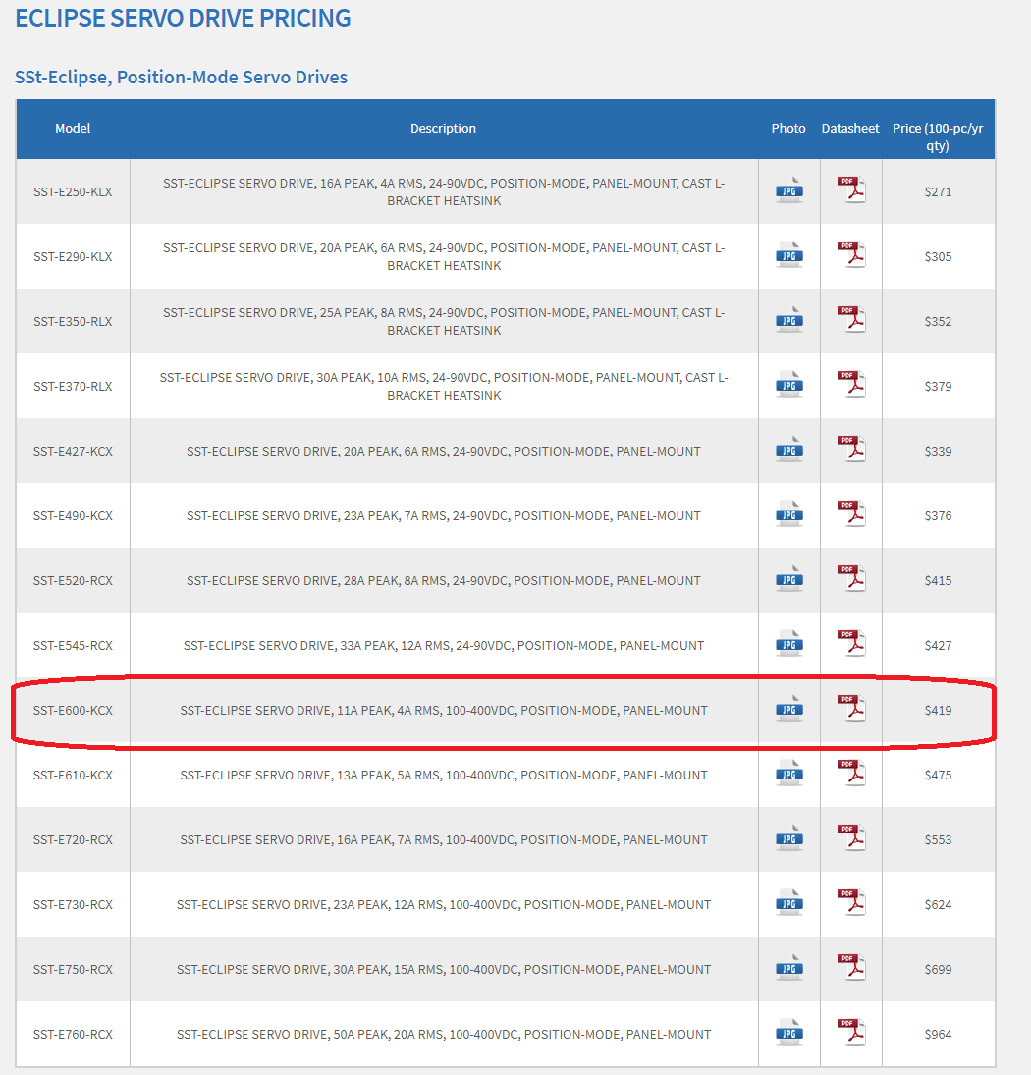Click the $305 price cell
1031x1075 pixels.
click(938, 256)
